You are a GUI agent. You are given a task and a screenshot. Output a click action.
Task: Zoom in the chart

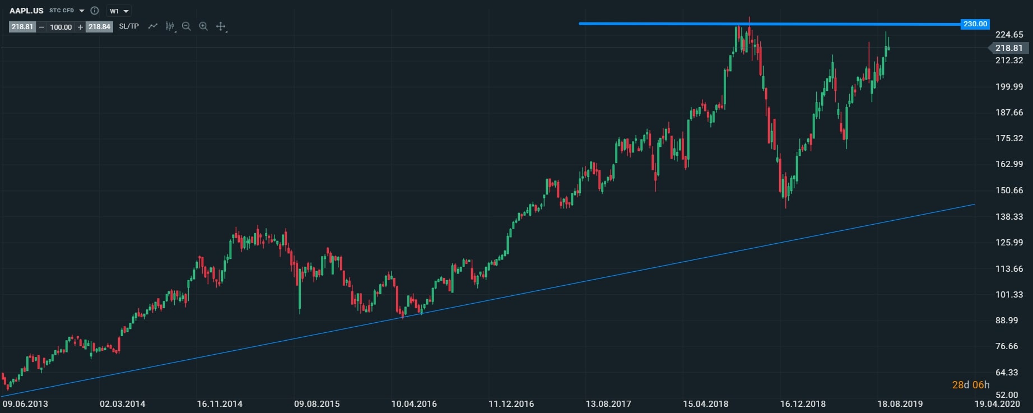(203, 26)
